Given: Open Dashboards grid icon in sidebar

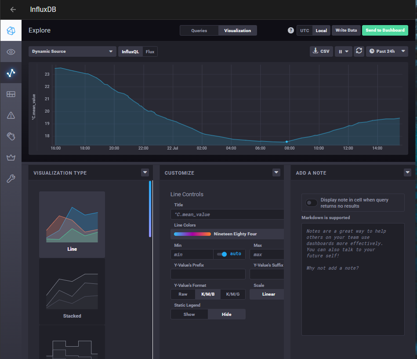Looking at the screenshot, I should pyautogui.click(x=11, y=94).
